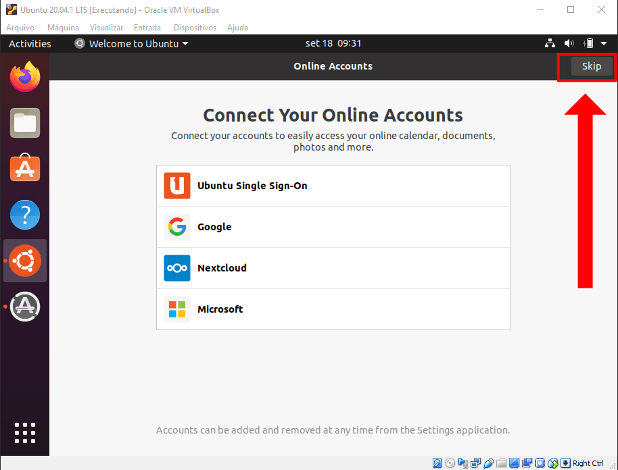This screenshot has width=618, height=470.
Task: Click the mouse integration status icon
Action: [553, 463]
